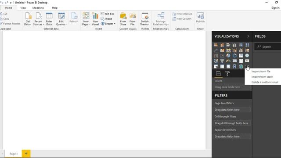
Task: Click From Store custom visuals button
Action: tap(123, 19)
